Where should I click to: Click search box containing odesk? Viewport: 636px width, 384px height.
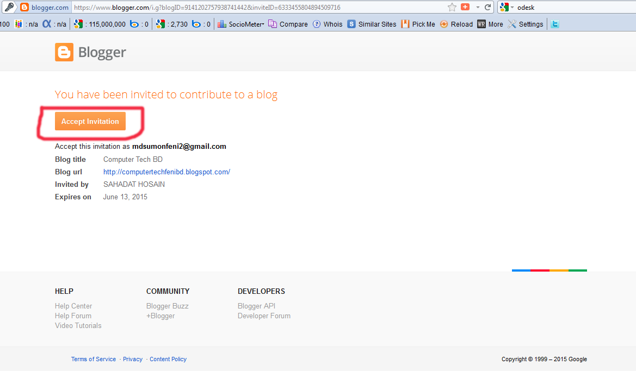pos(576,7)
